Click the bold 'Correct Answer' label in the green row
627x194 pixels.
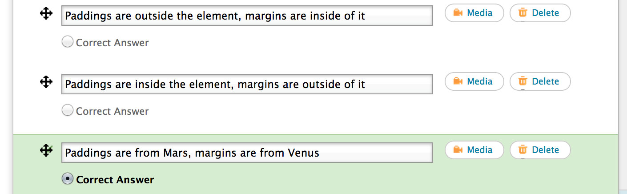[115, 180]
